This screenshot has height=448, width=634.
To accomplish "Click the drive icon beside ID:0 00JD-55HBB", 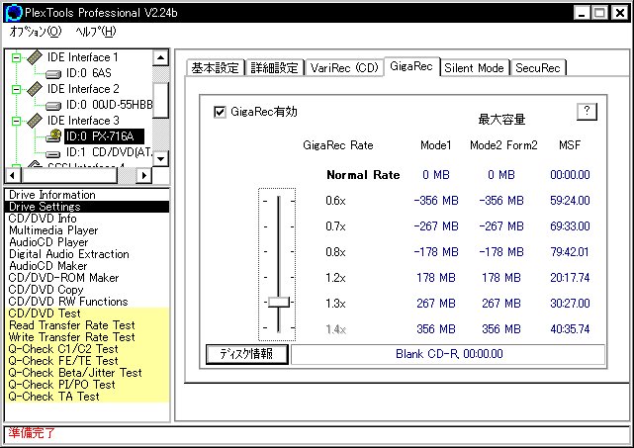I will (53, 106).
